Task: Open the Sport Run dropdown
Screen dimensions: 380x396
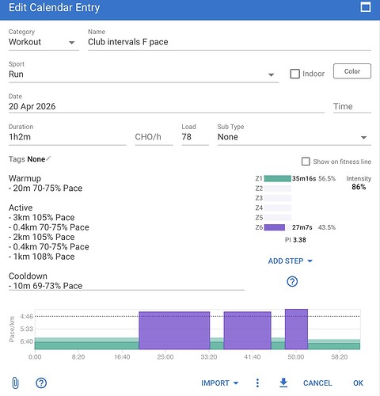Action: pos(143,74)
